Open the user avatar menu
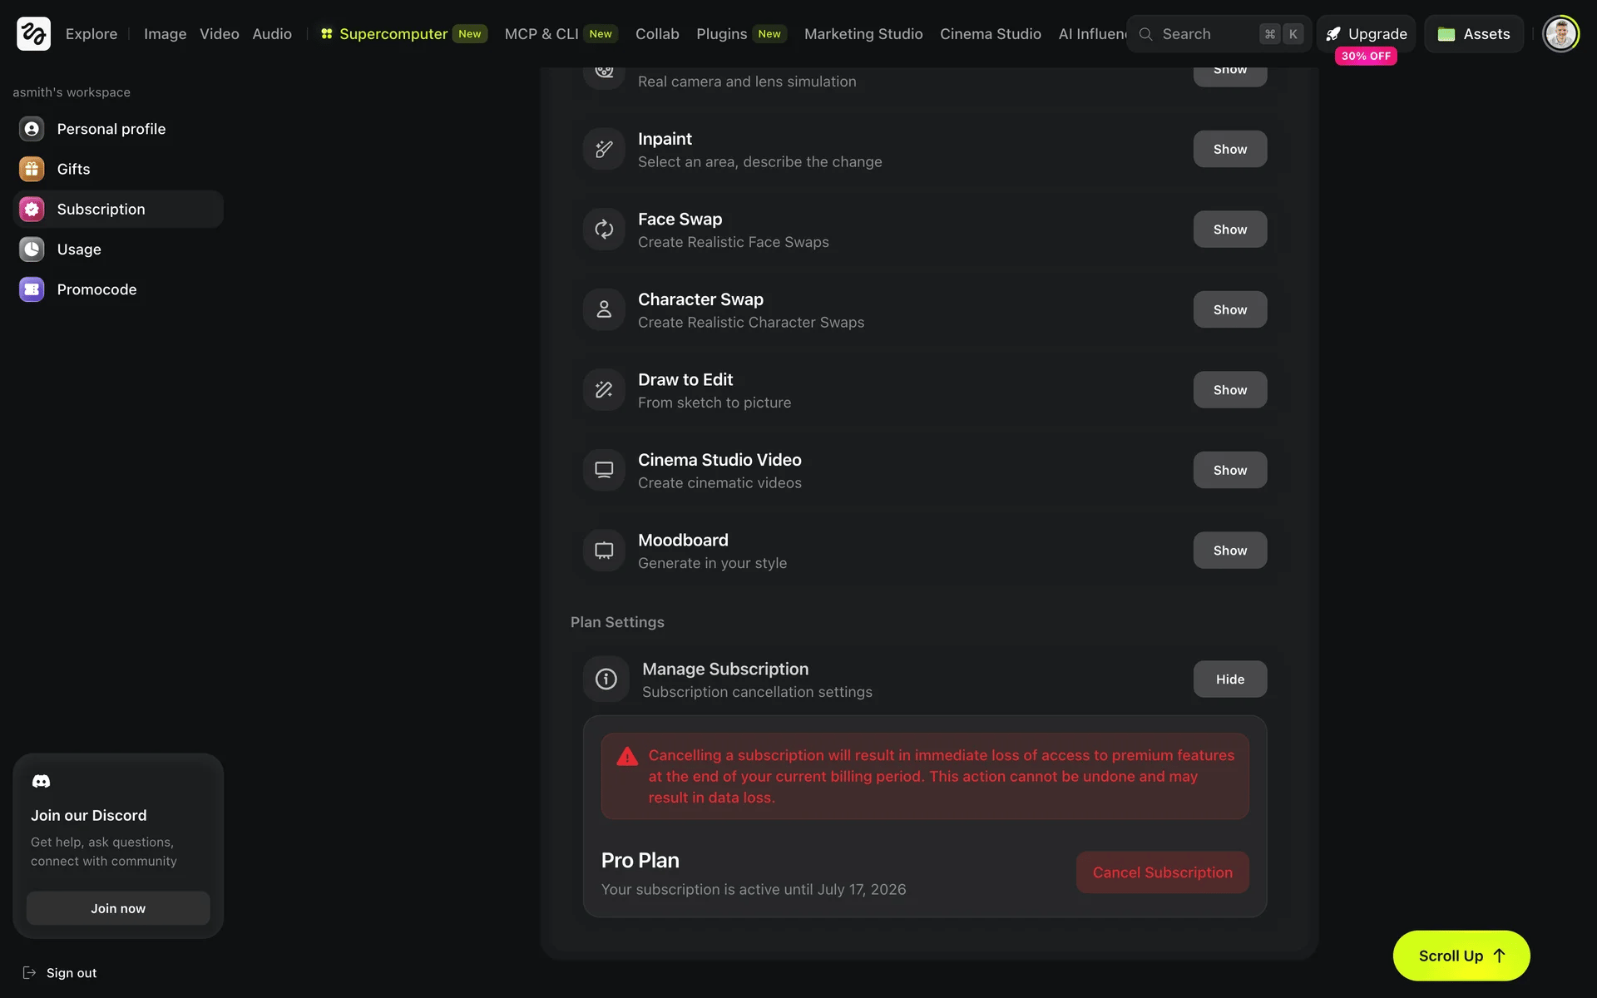The height and width of the screenshot is (998, 1597). [x=1560, y=33]
